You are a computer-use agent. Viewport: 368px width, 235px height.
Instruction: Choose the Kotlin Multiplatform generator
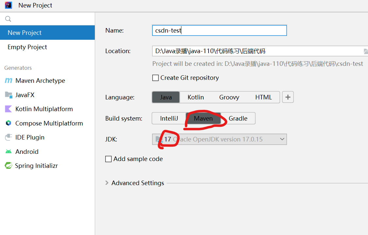point(47,109)
